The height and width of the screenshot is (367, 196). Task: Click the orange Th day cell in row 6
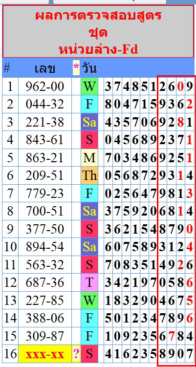pyautogui.click(x=89, y=175)
